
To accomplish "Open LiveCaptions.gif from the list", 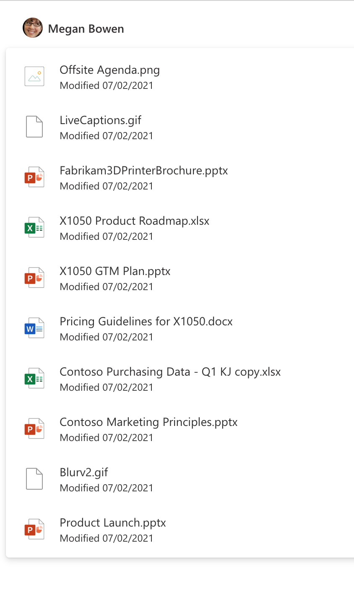I will (x=100, y=120).
